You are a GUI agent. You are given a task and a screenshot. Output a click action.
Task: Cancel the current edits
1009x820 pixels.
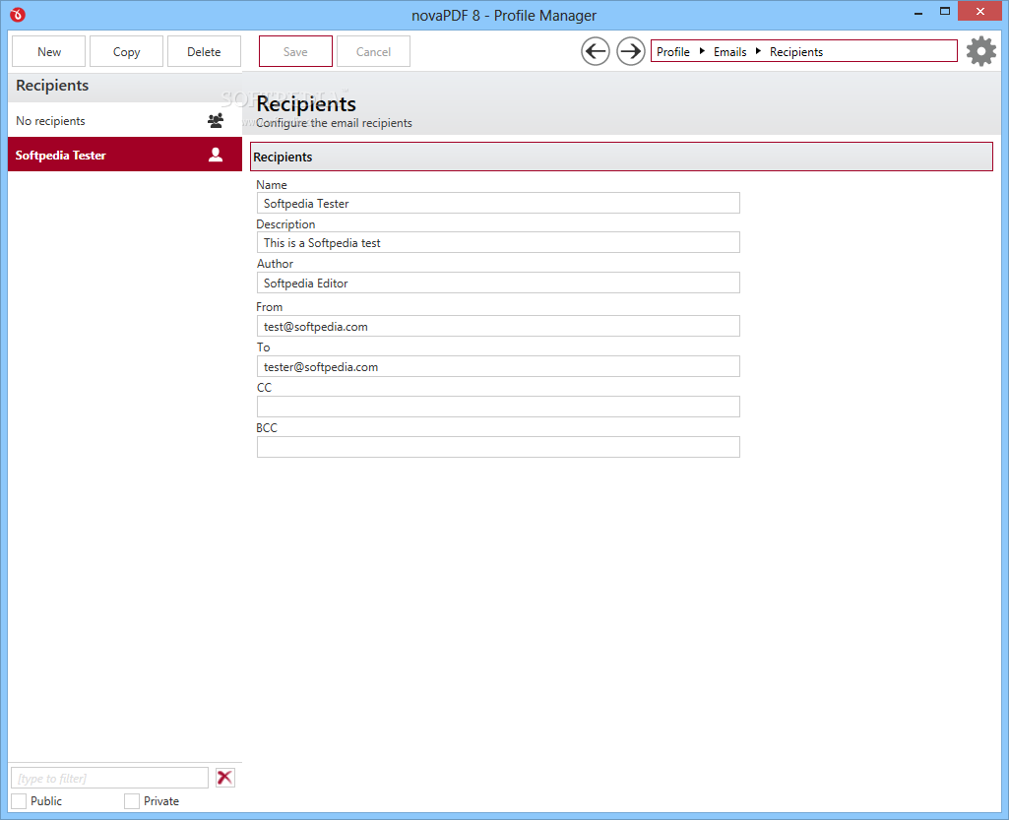(x=373, y=51)
